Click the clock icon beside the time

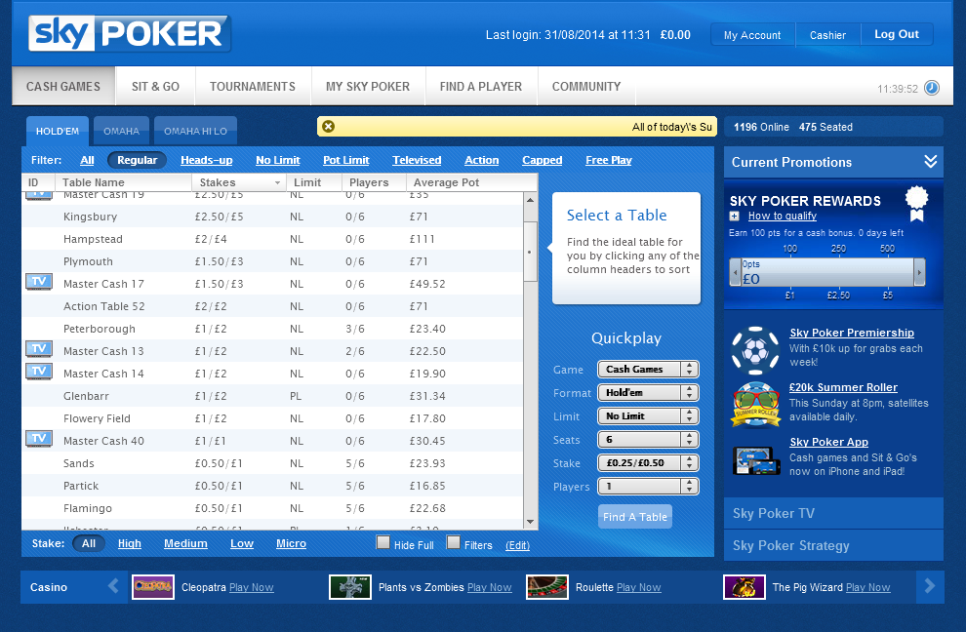[932, 88]
